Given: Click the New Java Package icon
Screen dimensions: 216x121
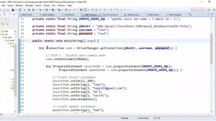Looking at the screenshot, I should (x=29, y=10).
